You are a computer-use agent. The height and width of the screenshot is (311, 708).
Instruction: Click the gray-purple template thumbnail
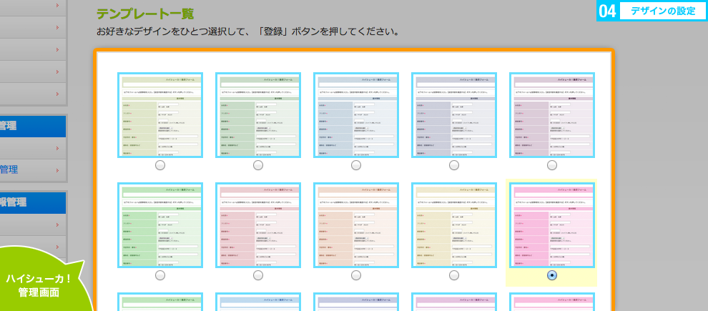454,115
